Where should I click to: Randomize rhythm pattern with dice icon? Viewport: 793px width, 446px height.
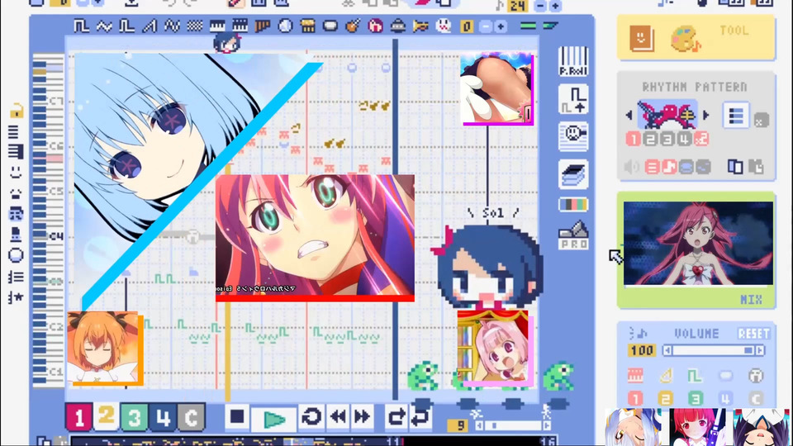click(x=761, y=119)
